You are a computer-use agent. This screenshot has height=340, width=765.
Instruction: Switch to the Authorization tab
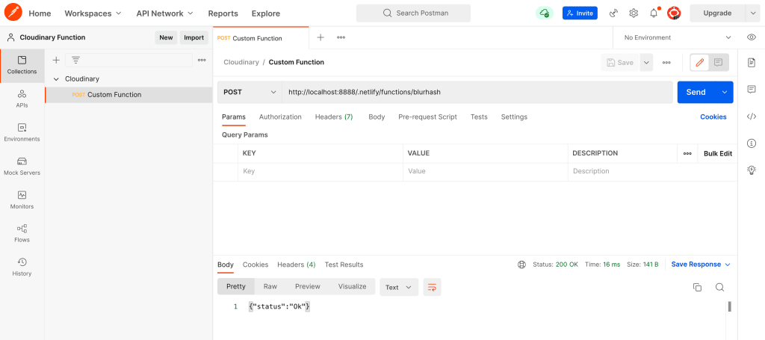[x=280, y=117]
